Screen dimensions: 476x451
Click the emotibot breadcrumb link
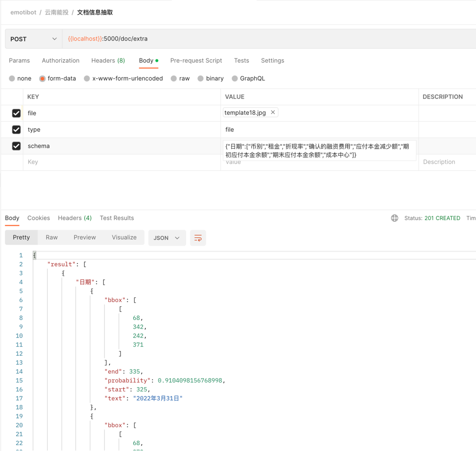coord(23,12)
